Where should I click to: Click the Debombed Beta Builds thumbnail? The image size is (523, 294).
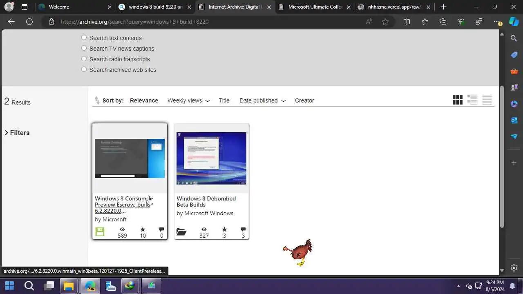click(x=211, y=158)
